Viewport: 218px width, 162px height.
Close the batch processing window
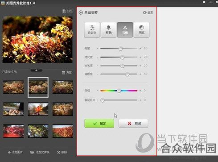(x=217, y=2)
